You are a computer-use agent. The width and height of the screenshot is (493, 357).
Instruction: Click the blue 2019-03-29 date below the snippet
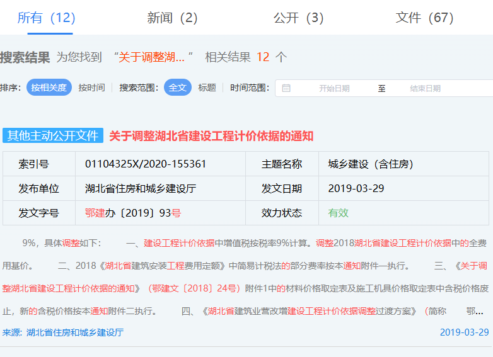(x=464, y=332)
